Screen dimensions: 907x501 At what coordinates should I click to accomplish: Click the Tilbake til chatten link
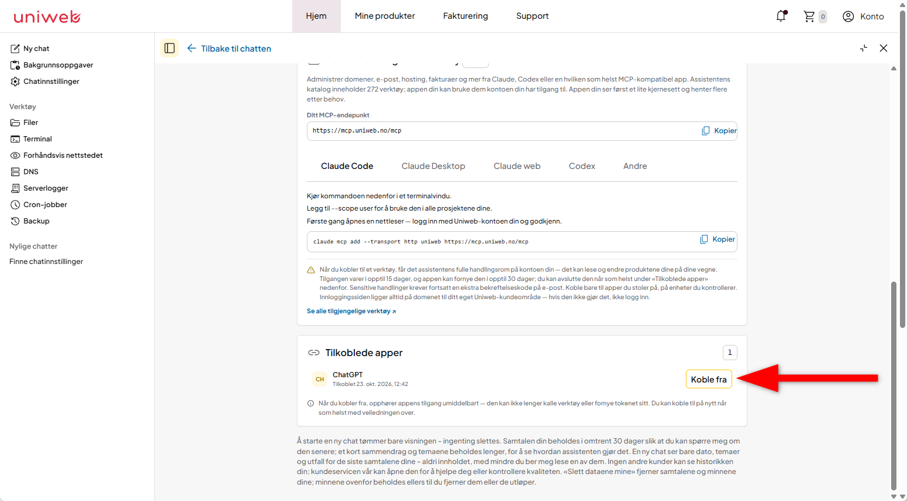click(236, 49)
